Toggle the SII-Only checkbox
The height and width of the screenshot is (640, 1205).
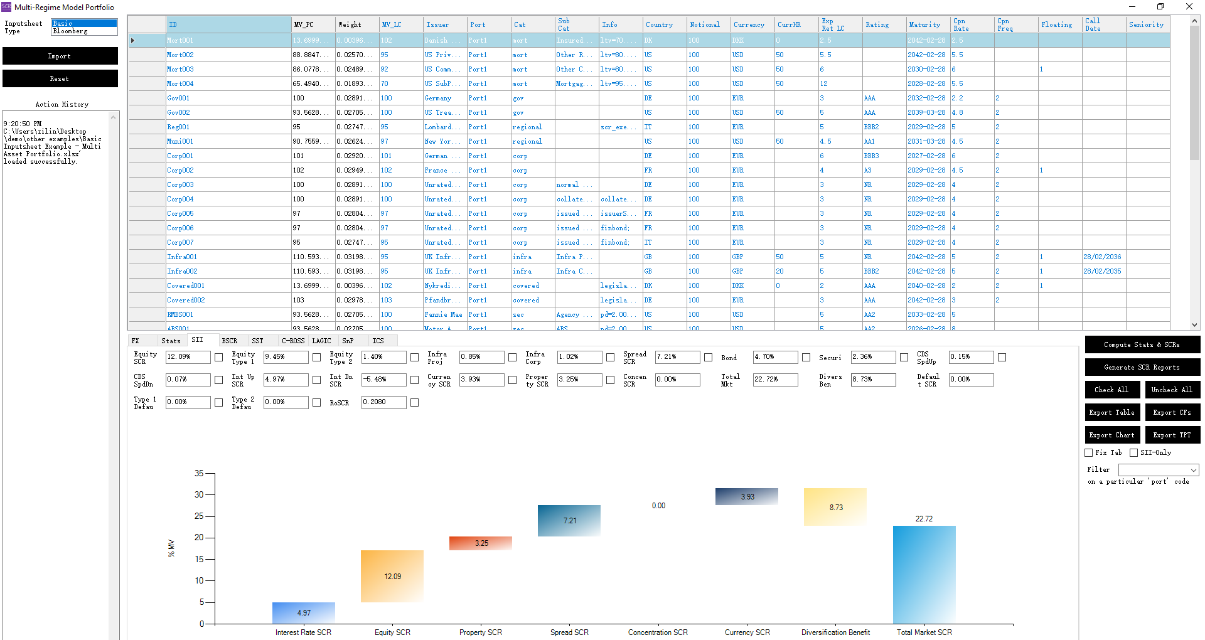point(1133,452)
